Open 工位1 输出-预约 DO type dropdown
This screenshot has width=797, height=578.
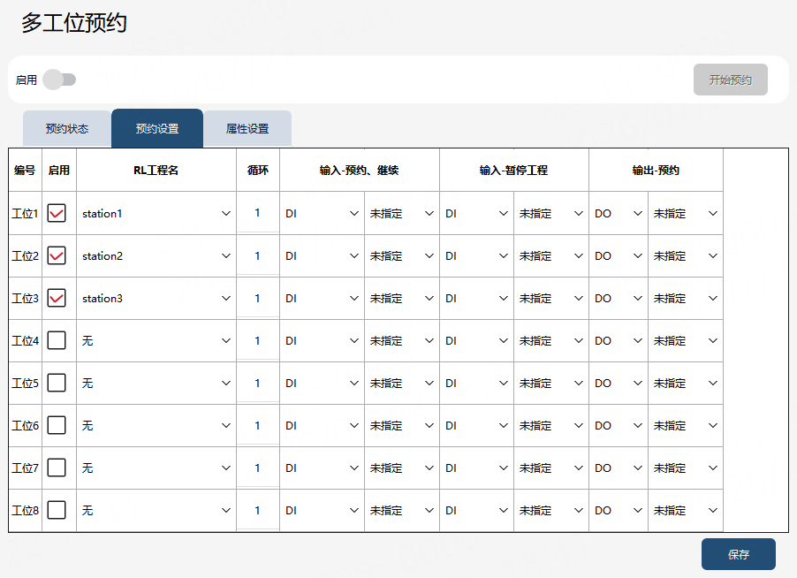click(x=619, y=214)
